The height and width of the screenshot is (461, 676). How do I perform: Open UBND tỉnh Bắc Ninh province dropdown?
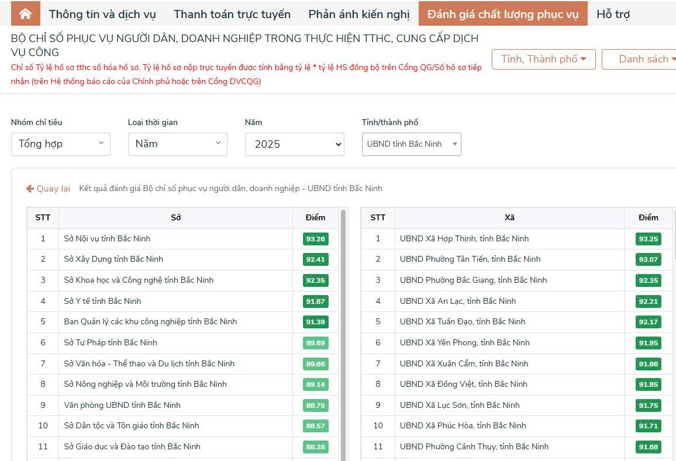tap(411, 144)
